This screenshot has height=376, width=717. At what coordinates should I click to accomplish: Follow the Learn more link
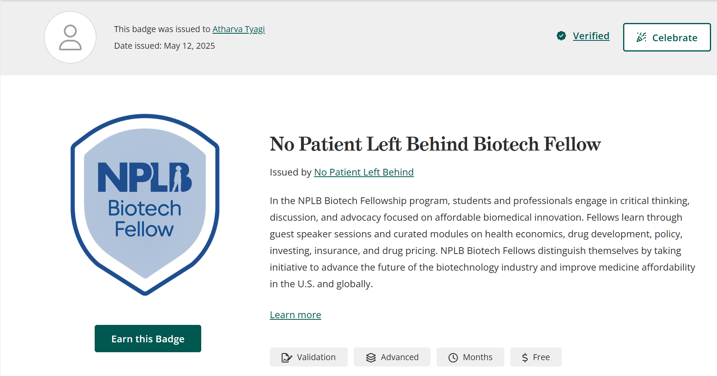(296, 315)
